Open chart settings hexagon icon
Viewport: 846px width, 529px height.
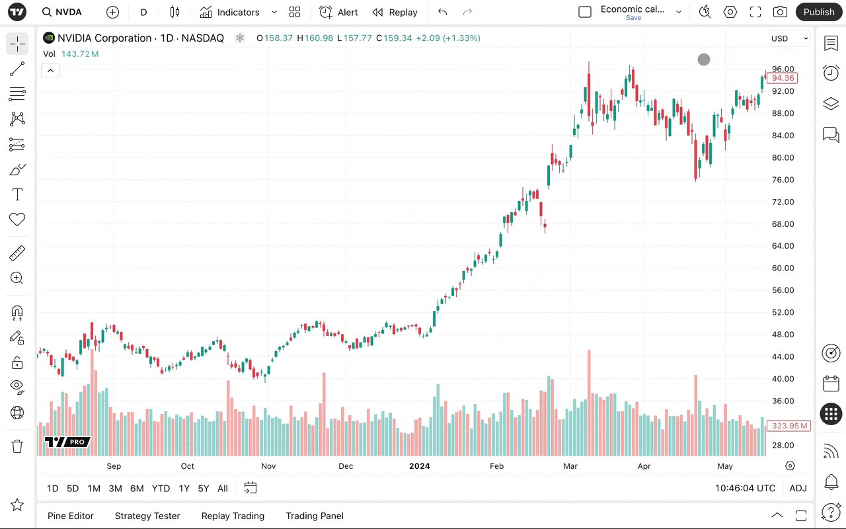tap(730, 12)
